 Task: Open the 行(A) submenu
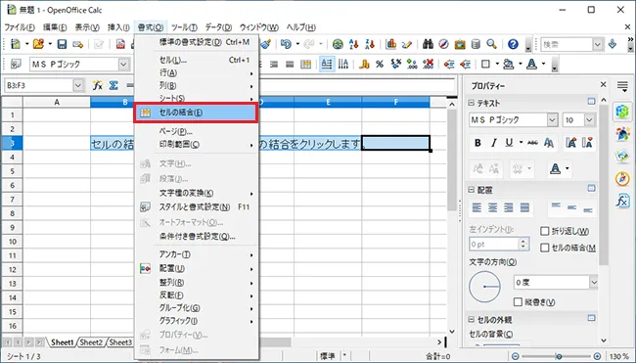(196, 73)
